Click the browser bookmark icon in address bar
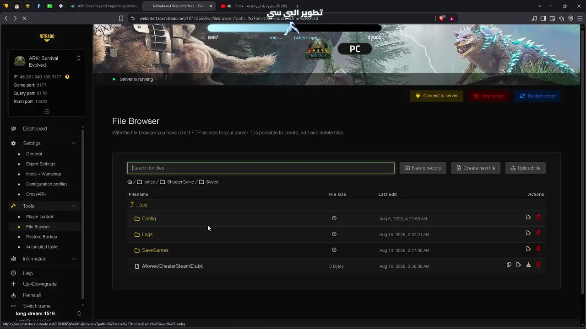 pos(121,18)
